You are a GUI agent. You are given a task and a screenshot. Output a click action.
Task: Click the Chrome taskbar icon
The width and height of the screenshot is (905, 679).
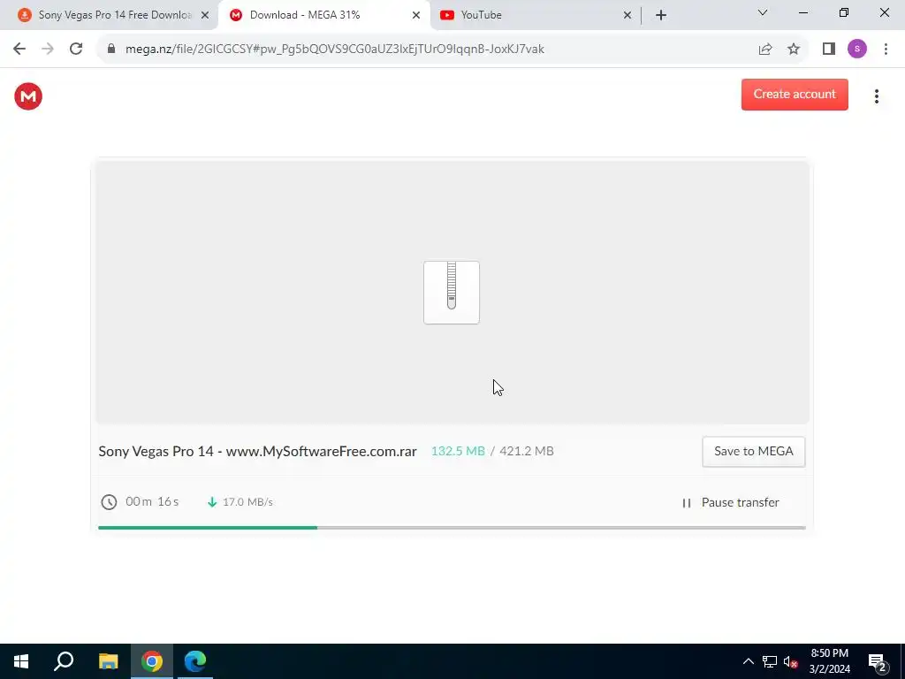pos(152,661)
